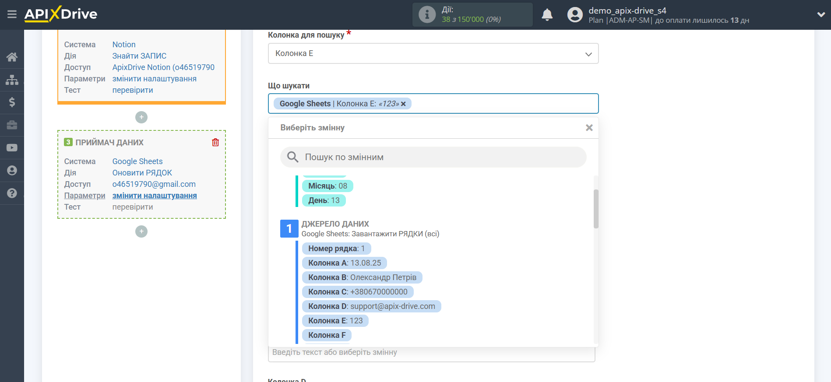831x382 pixels.
Task: Click the variable search magnifier icon
Action: 292,157
